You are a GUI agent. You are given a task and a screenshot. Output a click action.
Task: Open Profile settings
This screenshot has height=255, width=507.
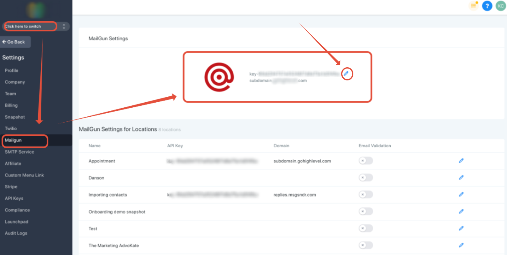point(12,70)
